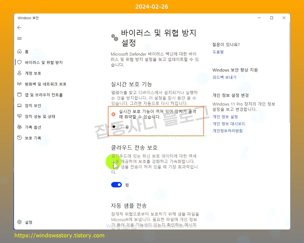Click the firewall network signal icon

[x=19, y=84]
